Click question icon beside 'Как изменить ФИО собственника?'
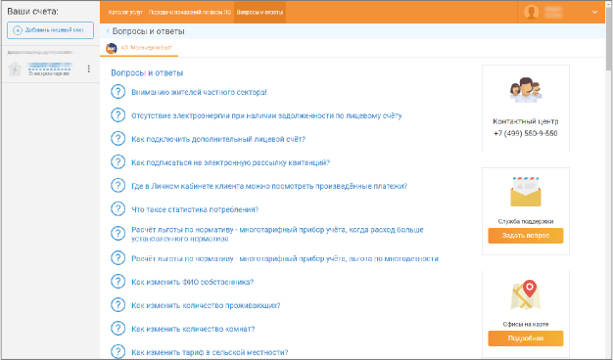The width and height of the screenshot is (613, 360). (118, 282)
